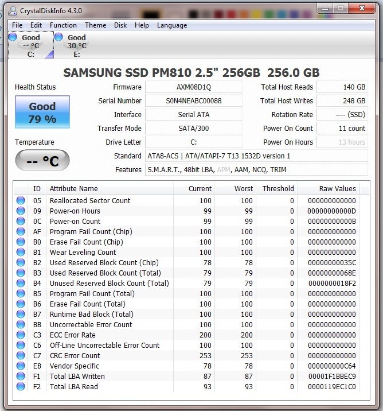Viewport: 383px width, 411px height.
Task: Click the Power On Count value 11 count
Action: (x=342, y=129)
